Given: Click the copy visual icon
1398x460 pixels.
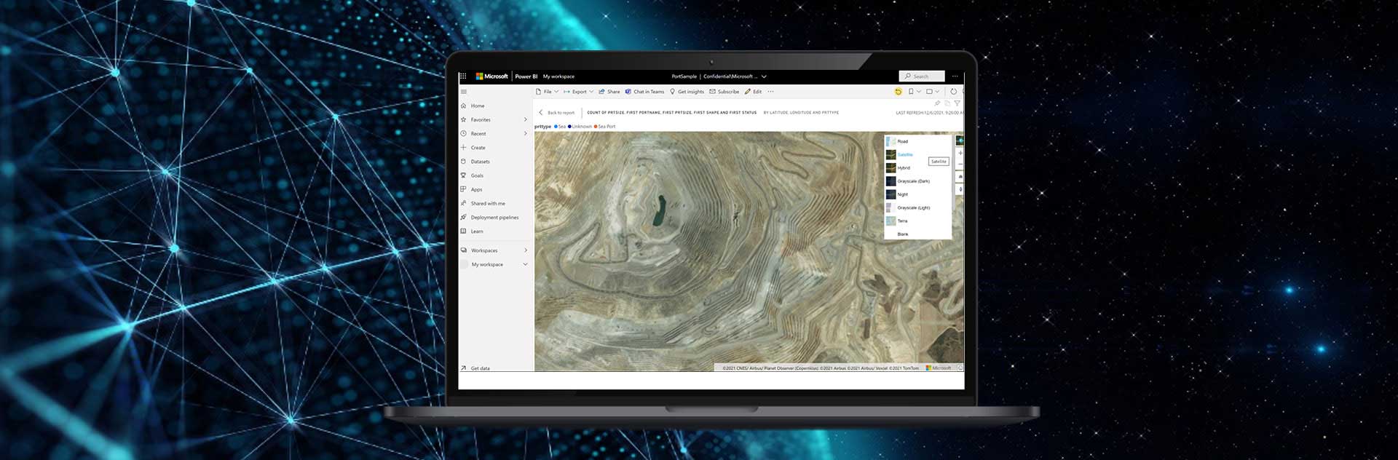Looking at the screenshot, I should [x=947, y=103].
